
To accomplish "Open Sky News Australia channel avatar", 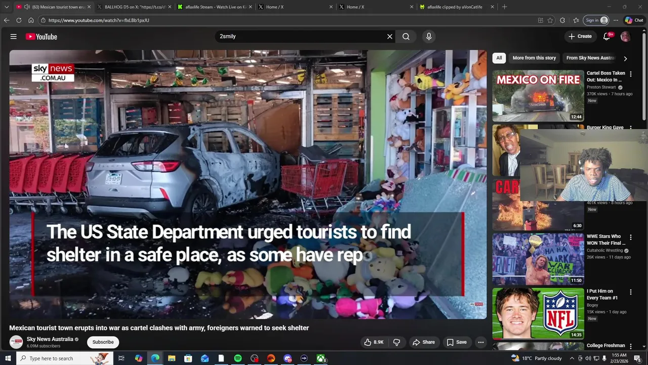I will (16, 342).
